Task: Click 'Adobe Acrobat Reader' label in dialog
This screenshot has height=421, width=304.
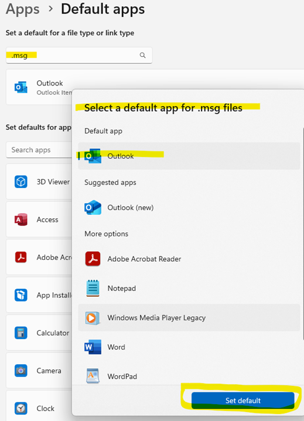Action: point(144,259)
